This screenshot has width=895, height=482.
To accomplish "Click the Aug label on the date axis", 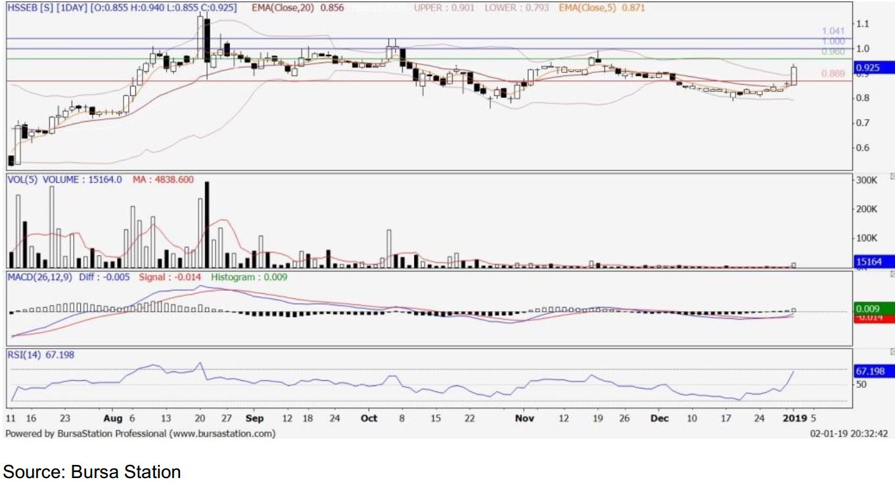I will tap(114, 418).
